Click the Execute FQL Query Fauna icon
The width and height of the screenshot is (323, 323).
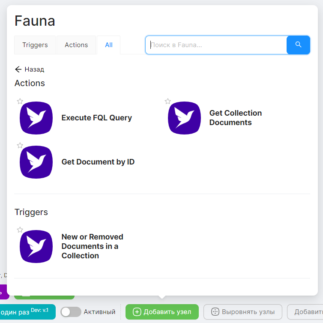(36, 118)
